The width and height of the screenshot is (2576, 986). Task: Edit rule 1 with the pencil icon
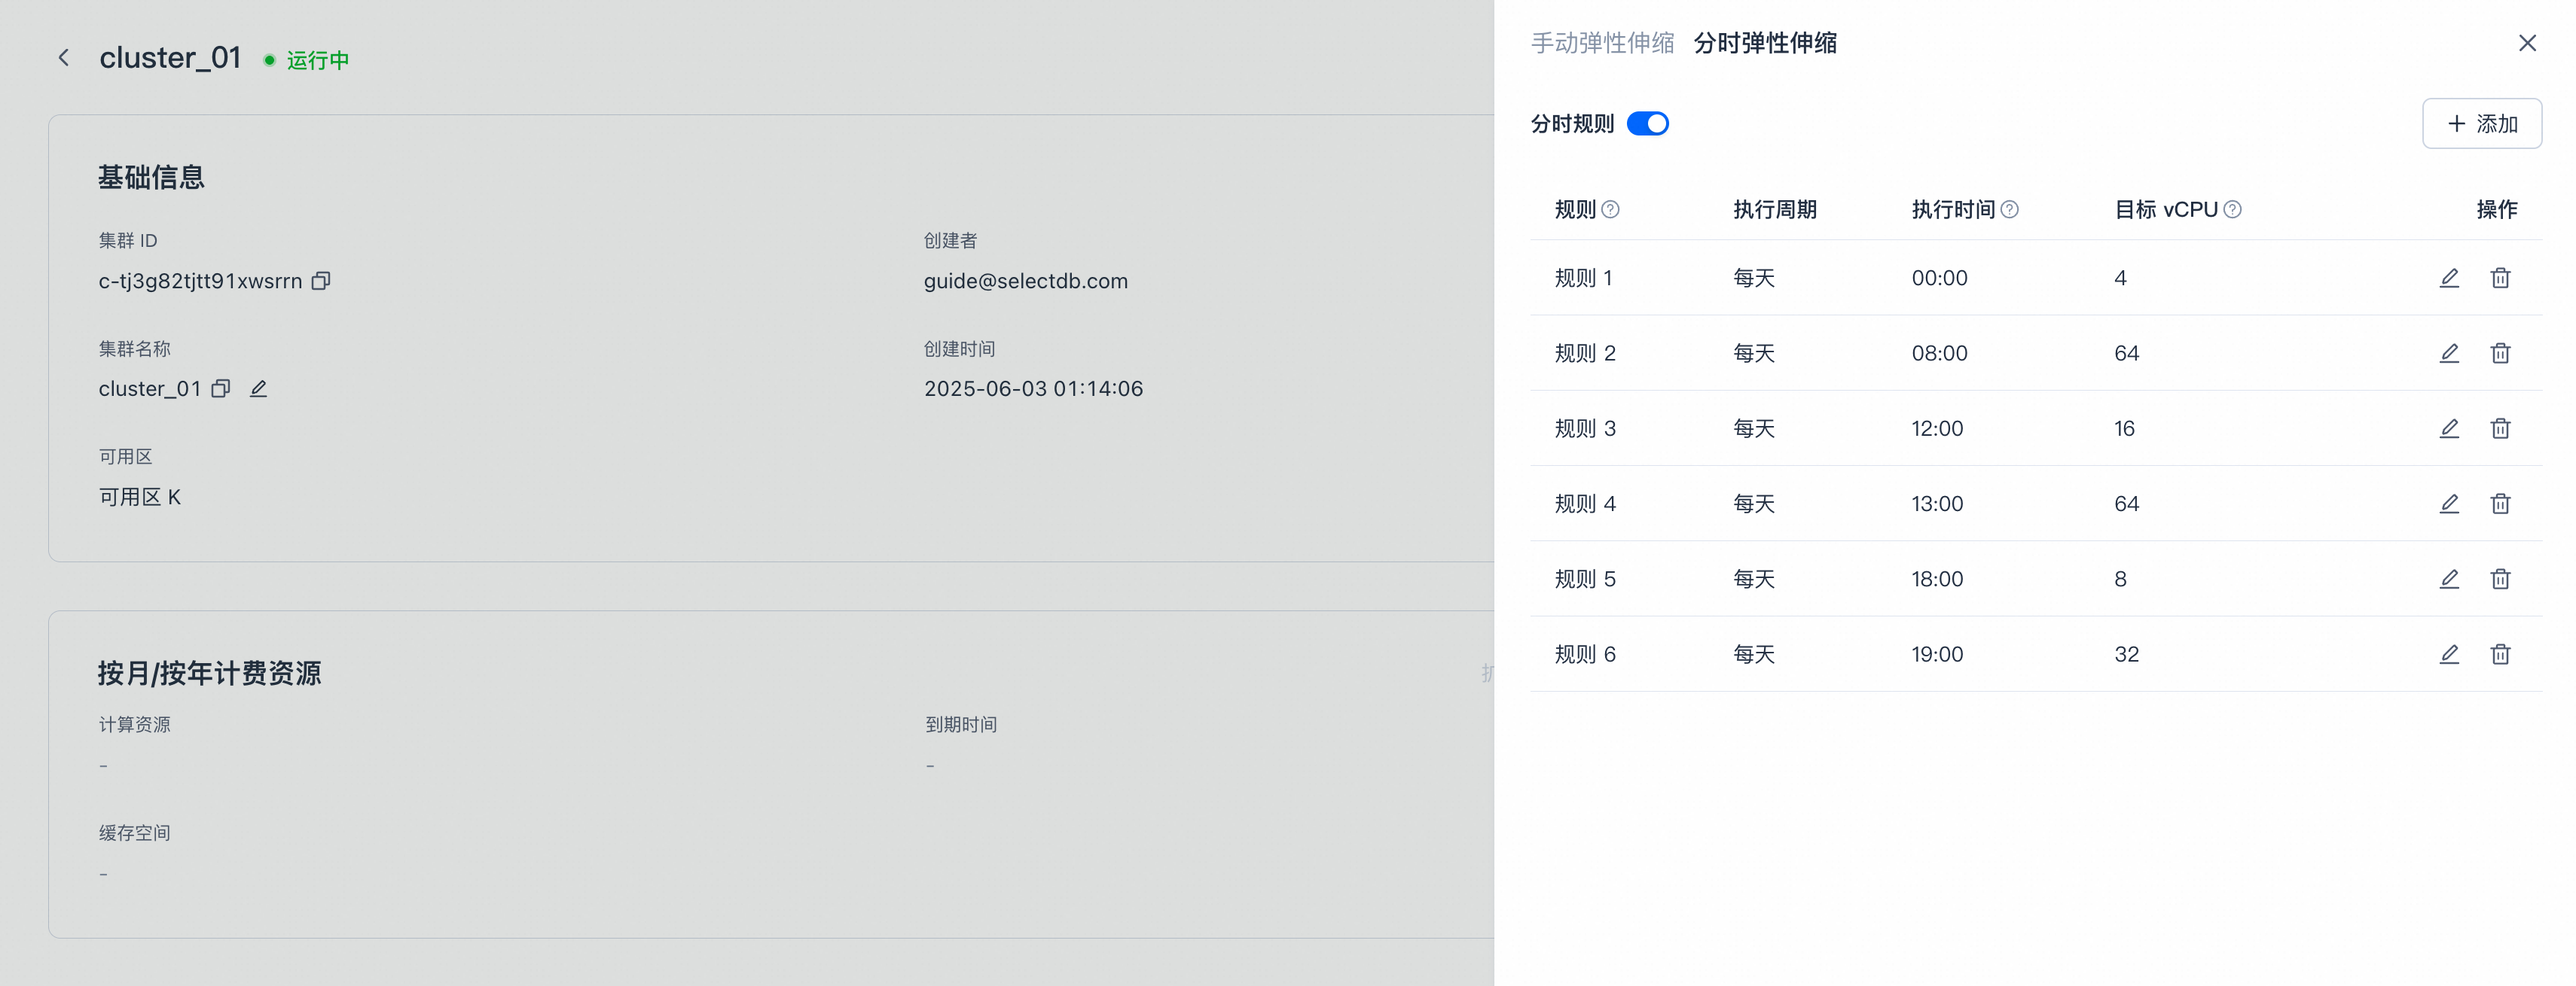(2449, 278)
